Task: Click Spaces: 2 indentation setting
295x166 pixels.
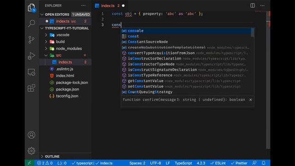Action: pyautogui.click(x=137, y=163)
